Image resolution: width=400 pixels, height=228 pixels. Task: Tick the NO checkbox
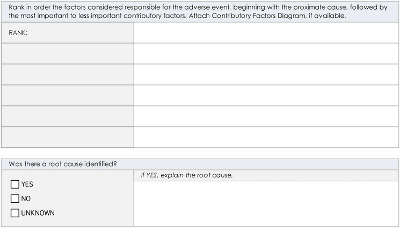(15, 198)
